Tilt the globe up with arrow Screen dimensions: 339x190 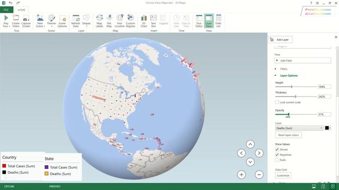coord(250,144)
